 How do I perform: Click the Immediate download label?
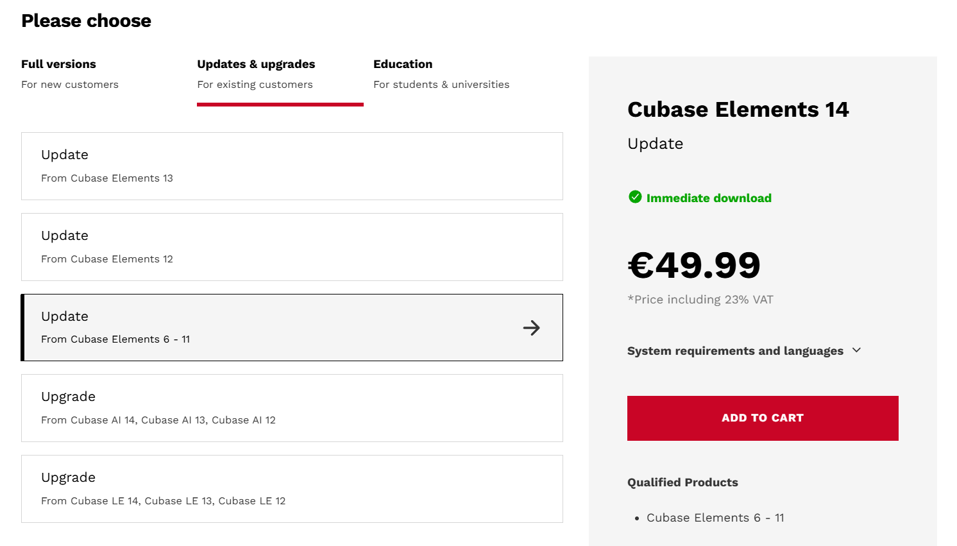pos(709,198)
